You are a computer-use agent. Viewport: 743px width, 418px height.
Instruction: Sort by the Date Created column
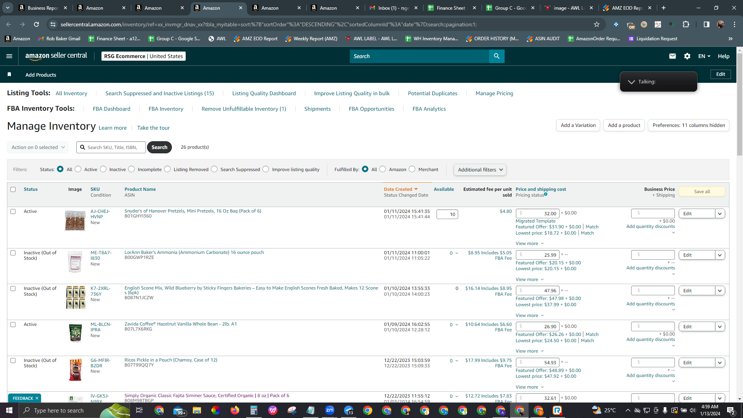click(401, 189)
